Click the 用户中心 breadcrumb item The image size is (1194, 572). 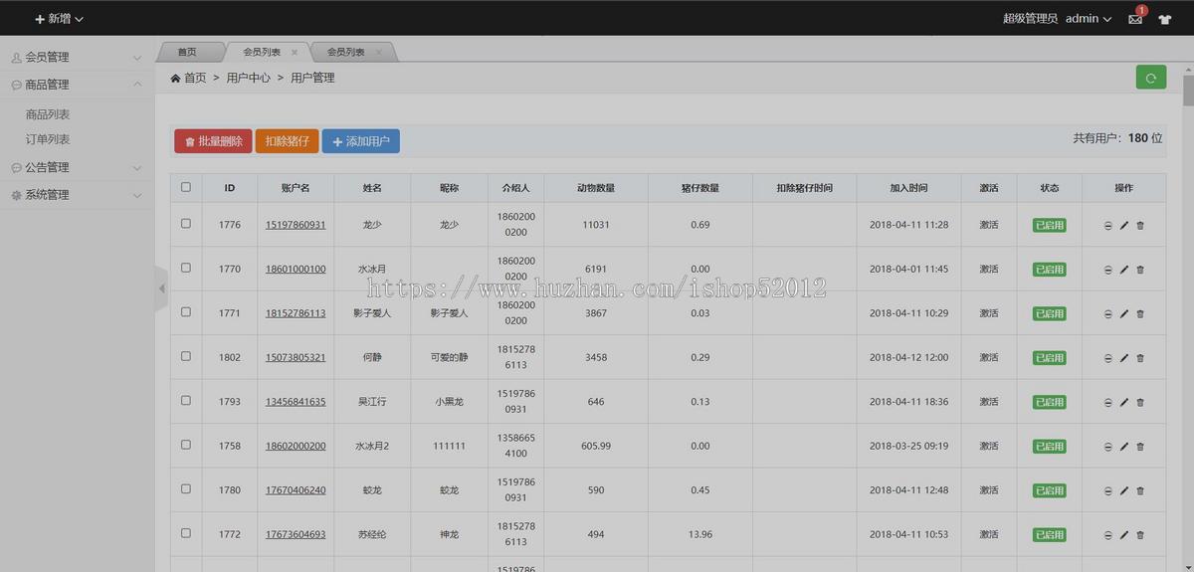click(249, 78)
